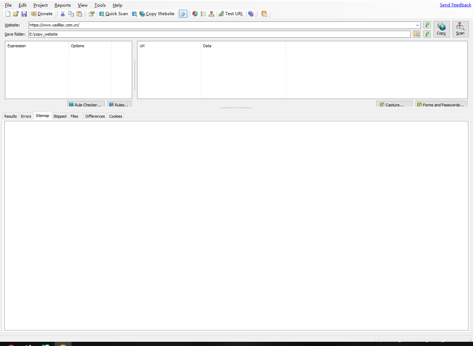
Task: Click the Expression column header
Action: tap(37, 46)
